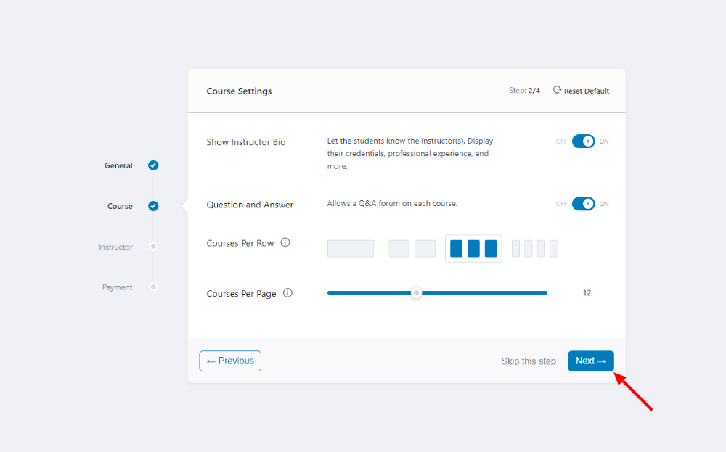Click the Payment step dot
The image size is (726, 452).
tap(153, 287)
